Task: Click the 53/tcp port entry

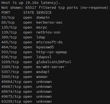Action: 8,18
